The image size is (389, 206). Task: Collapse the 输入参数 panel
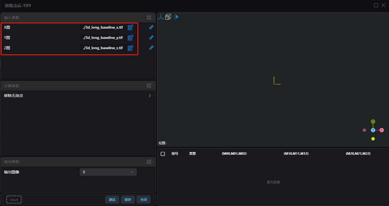point(149,18)
